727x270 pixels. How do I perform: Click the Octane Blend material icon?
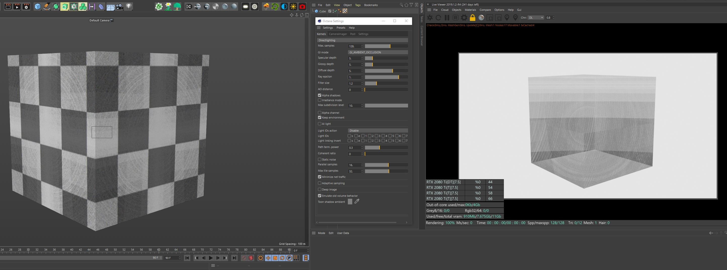pos(197,7)
